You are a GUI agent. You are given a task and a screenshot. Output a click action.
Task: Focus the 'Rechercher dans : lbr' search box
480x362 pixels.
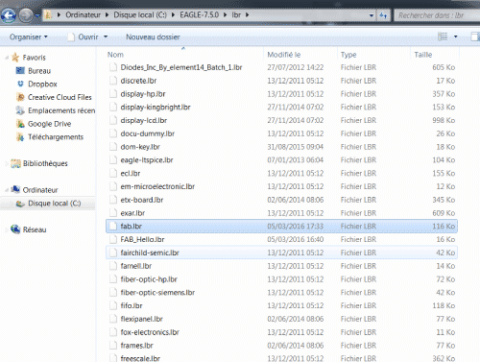437,15
